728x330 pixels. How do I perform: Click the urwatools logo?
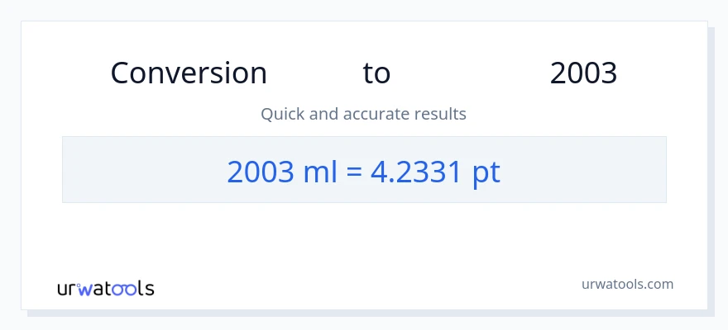point(105,289)
